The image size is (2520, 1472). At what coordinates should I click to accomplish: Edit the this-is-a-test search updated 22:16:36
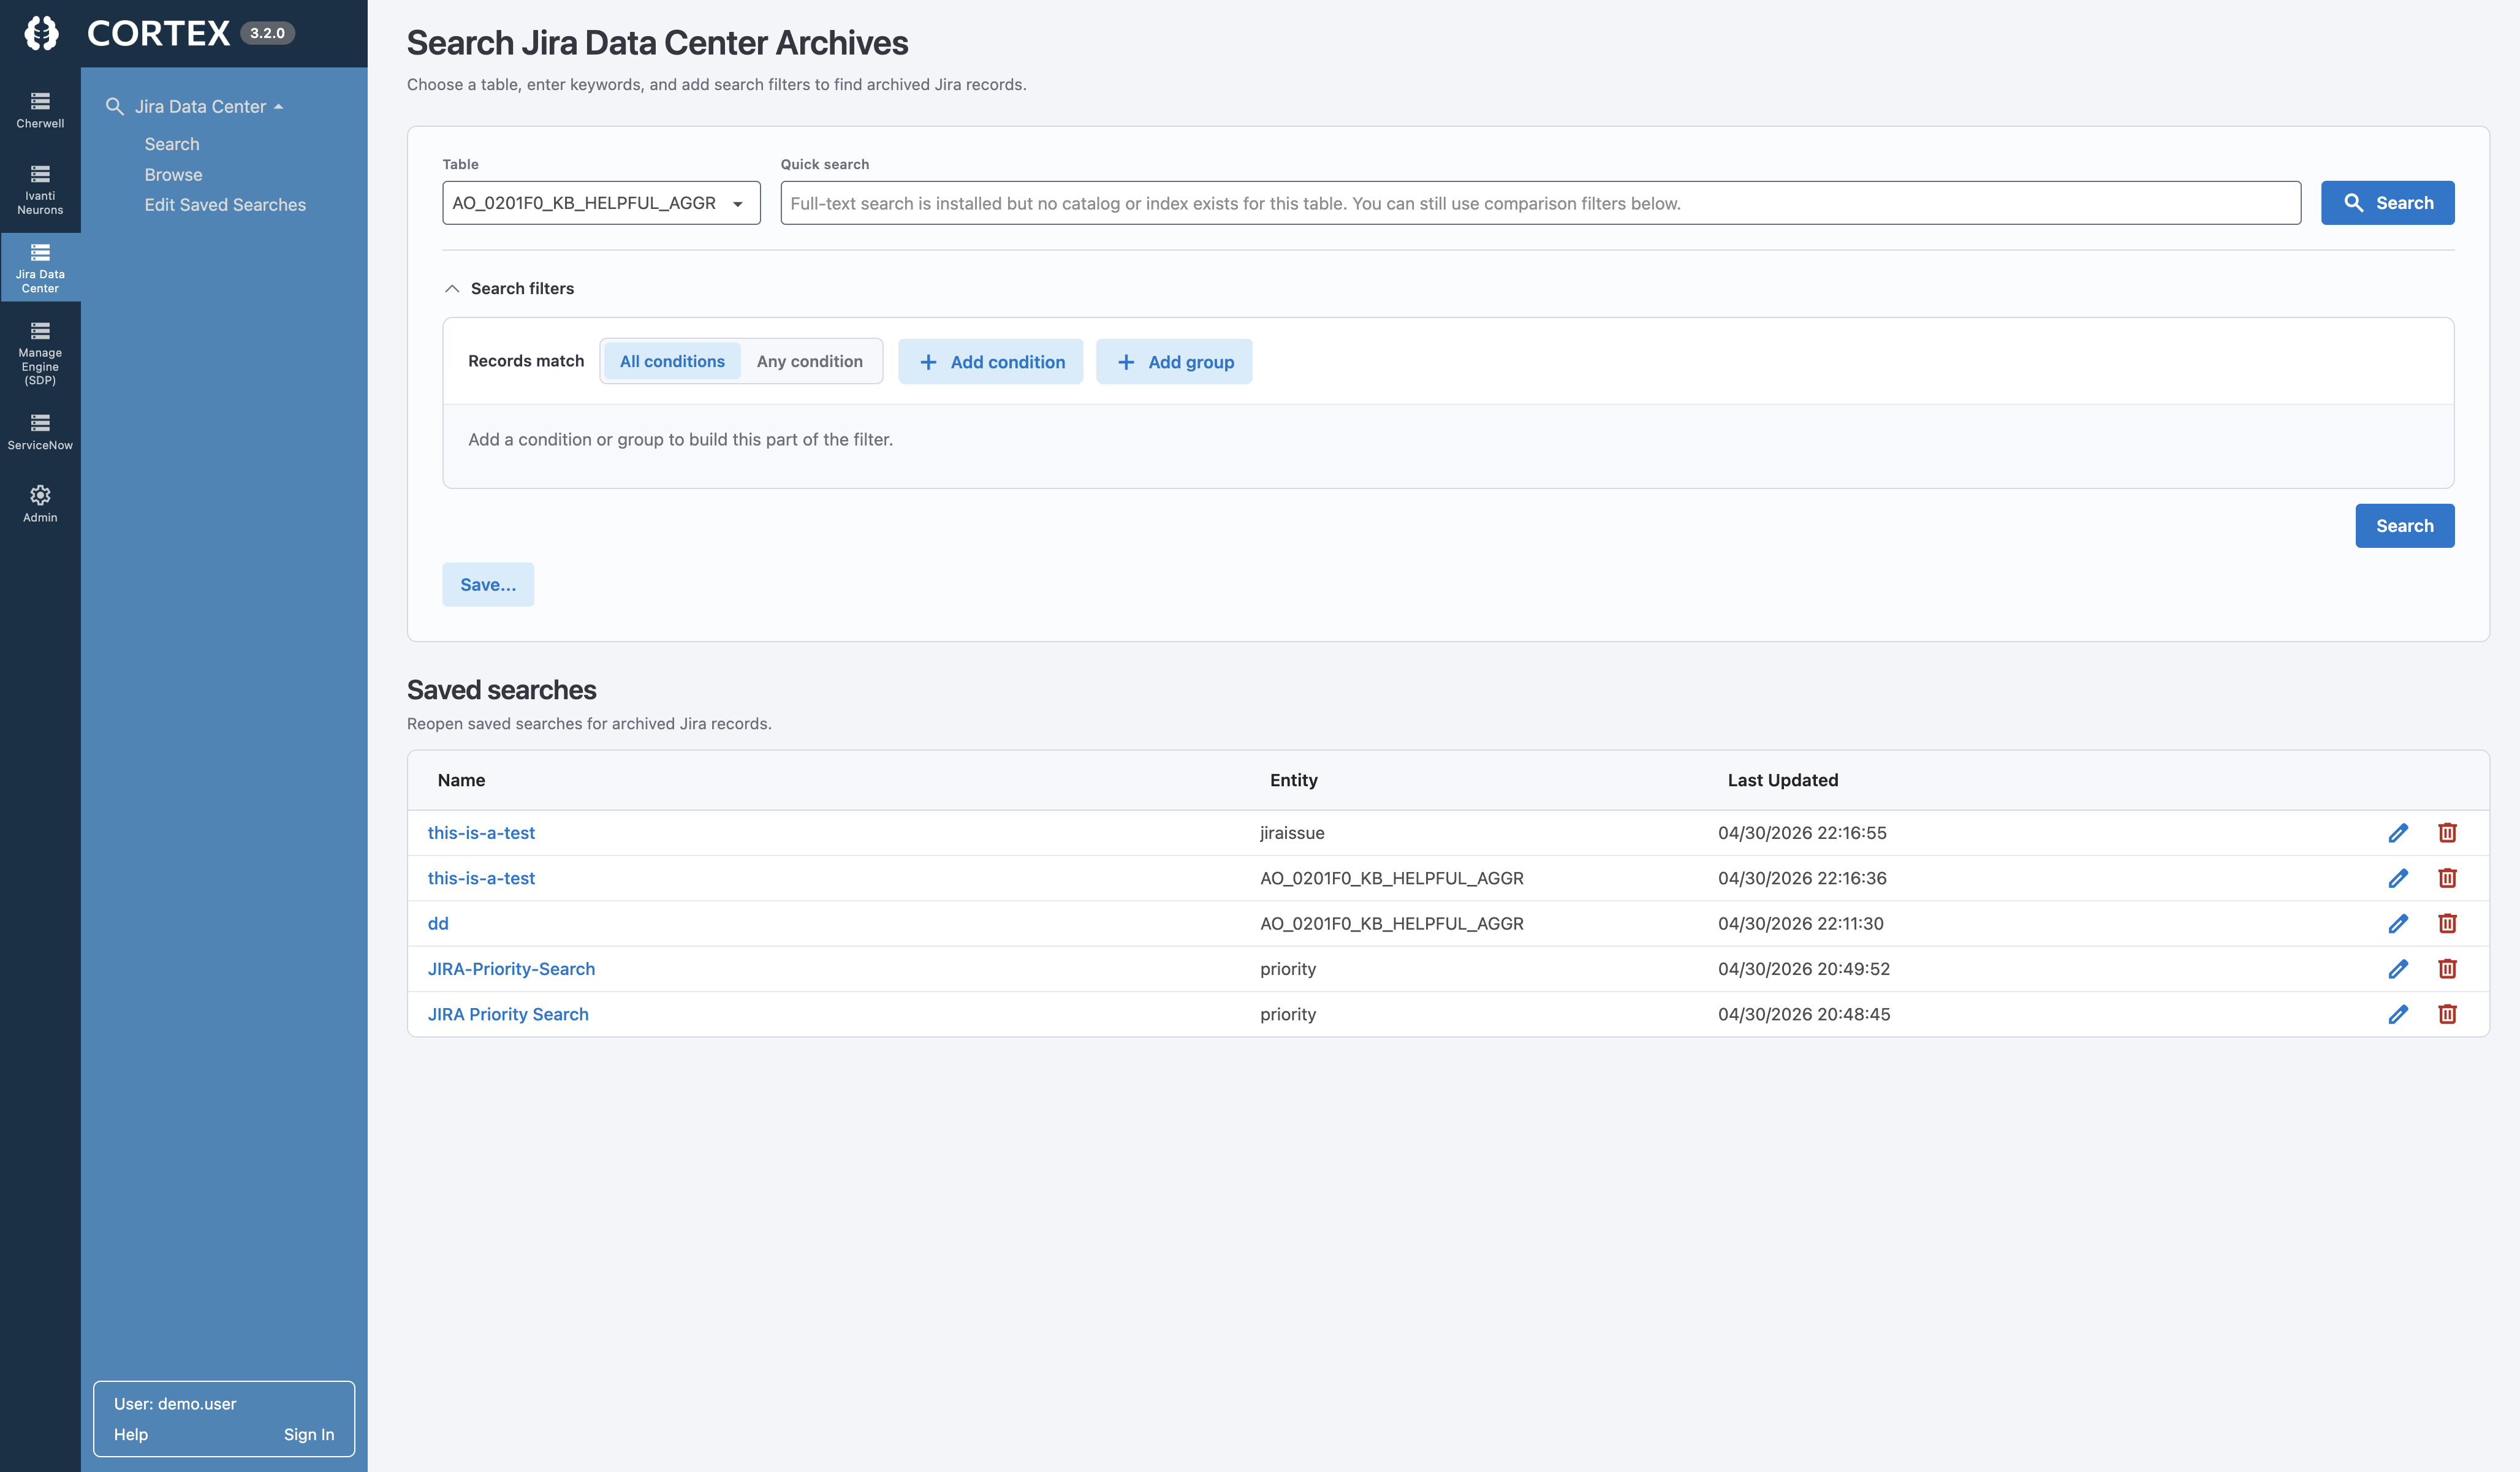tap(2398, 878)
